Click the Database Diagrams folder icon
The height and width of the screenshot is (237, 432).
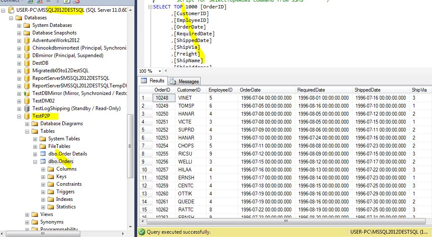point(35,124)
